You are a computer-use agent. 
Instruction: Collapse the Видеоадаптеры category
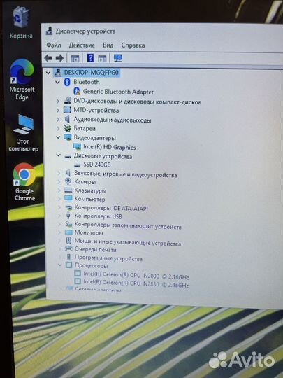[58, 137]
